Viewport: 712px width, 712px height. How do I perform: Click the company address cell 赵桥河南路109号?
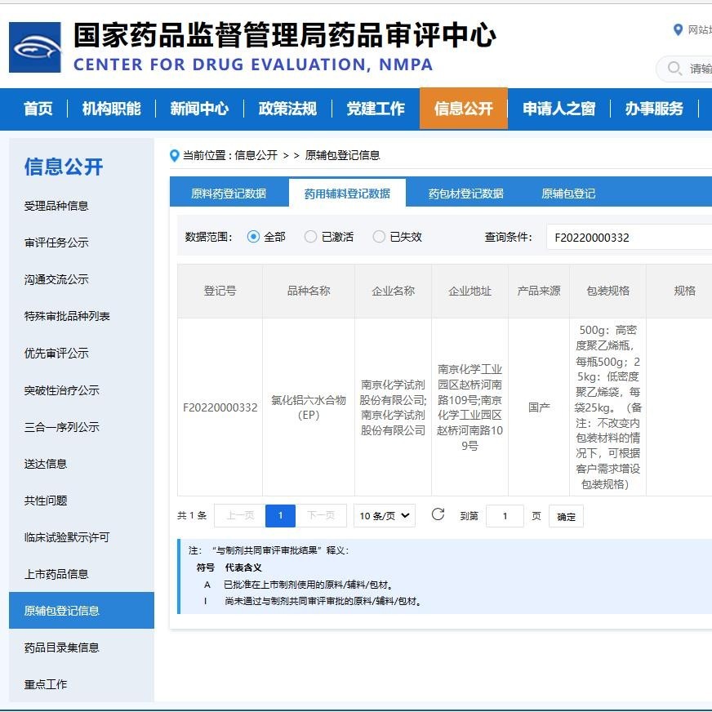coord(469,407)
